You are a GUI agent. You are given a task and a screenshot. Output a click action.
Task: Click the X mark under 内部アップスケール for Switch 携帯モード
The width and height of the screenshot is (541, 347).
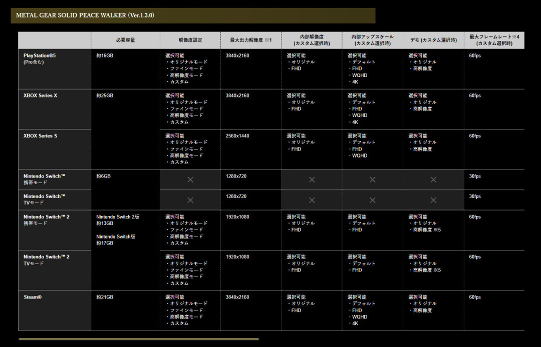tap(373, 179)
